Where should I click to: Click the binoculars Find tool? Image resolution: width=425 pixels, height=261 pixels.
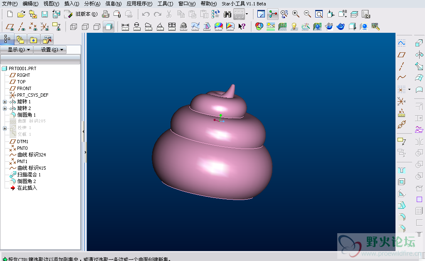click(x=227, y=14)
